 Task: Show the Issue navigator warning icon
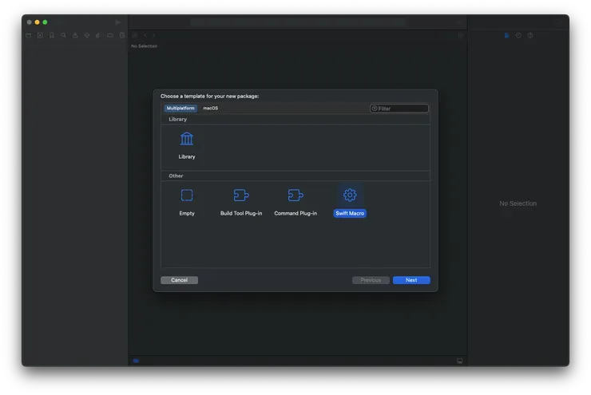pos(75,35)
